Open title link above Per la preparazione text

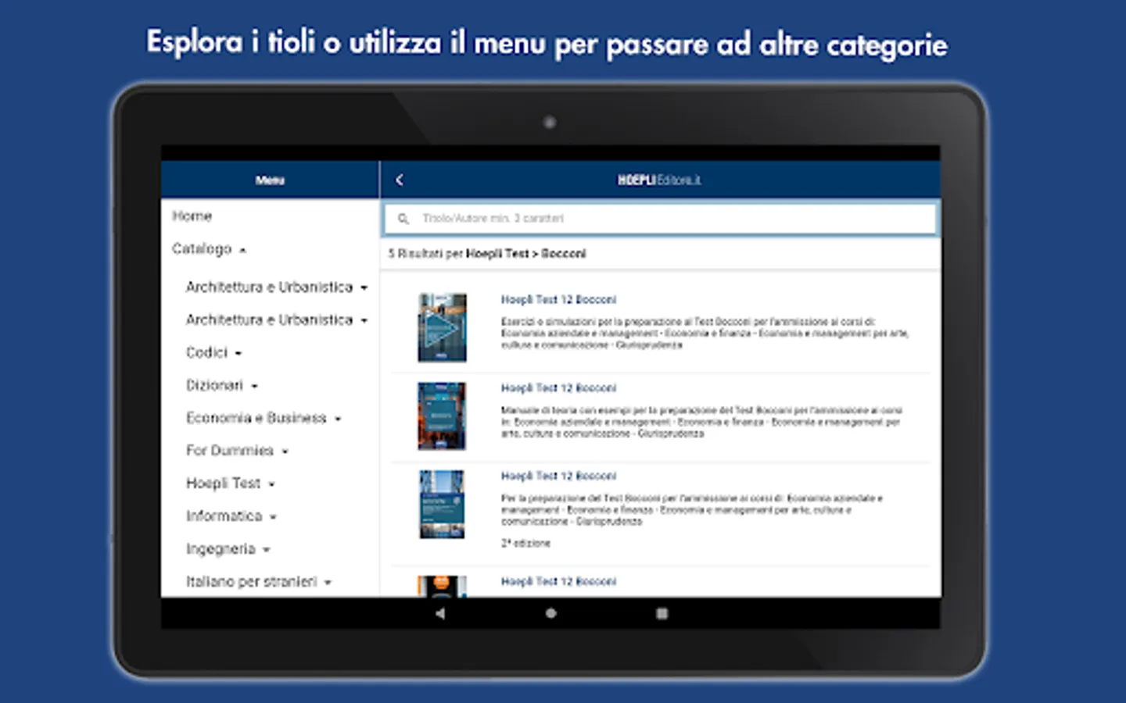tap(558, 476)
